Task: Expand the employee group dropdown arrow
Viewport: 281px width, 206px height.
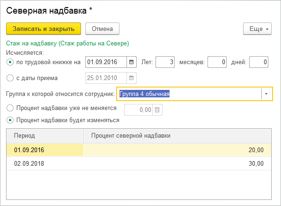Action: (x=266, y=94)
